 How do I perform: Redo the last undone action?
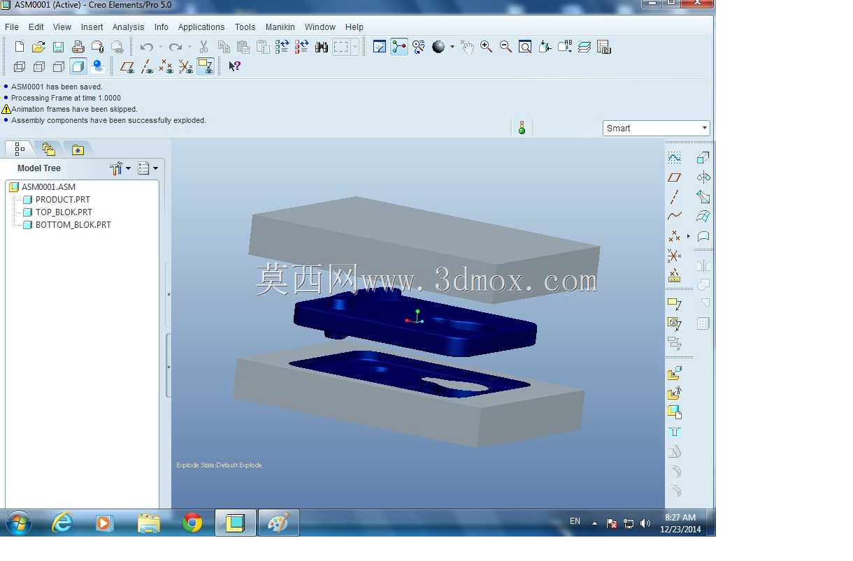175,47
